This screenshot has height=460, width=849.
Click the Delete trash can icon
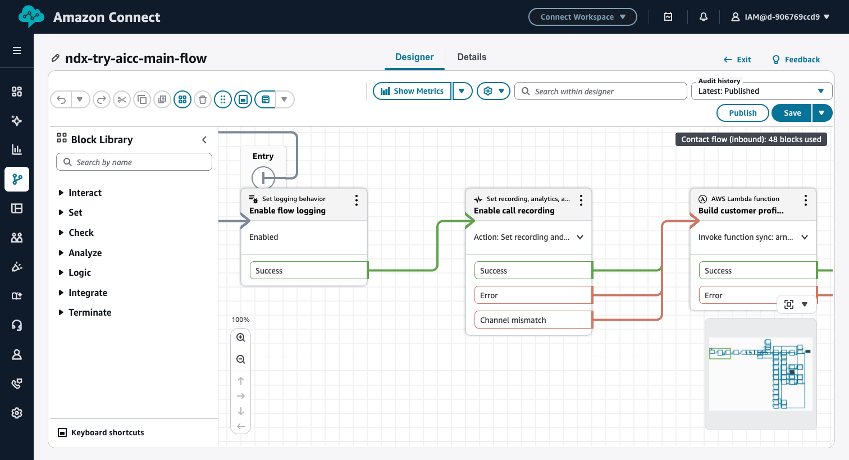coord(203,99)
